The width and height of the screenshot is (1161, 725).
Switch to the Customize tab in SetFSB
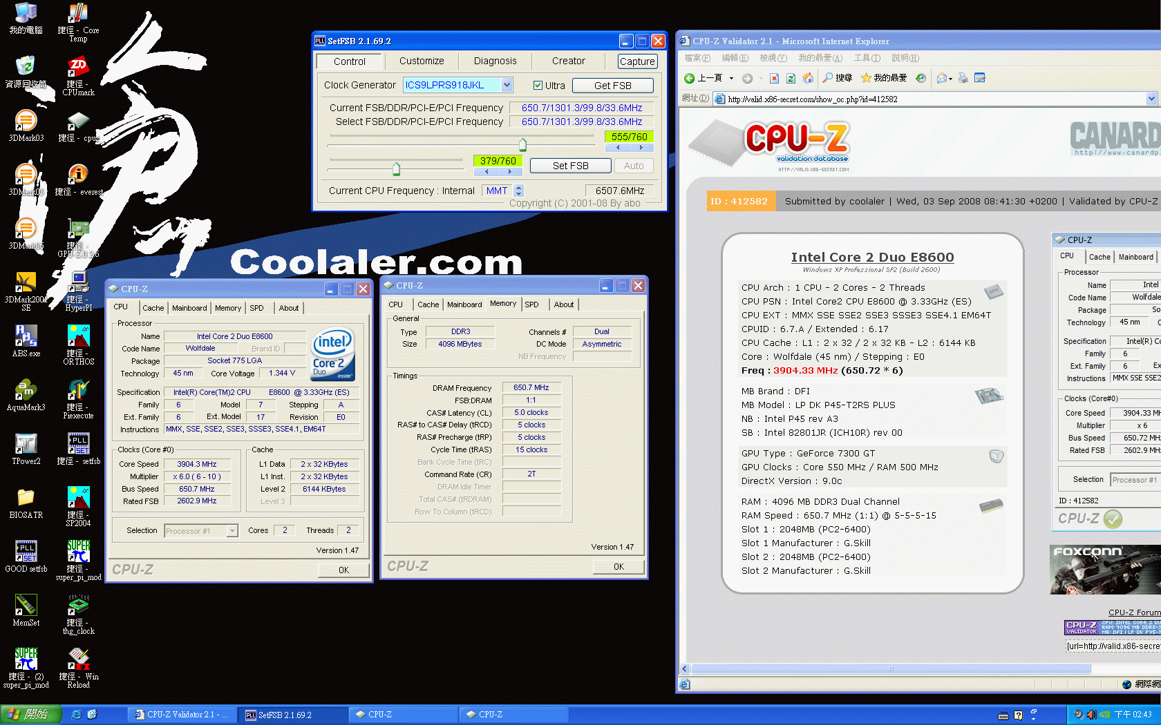pos(422,61)
